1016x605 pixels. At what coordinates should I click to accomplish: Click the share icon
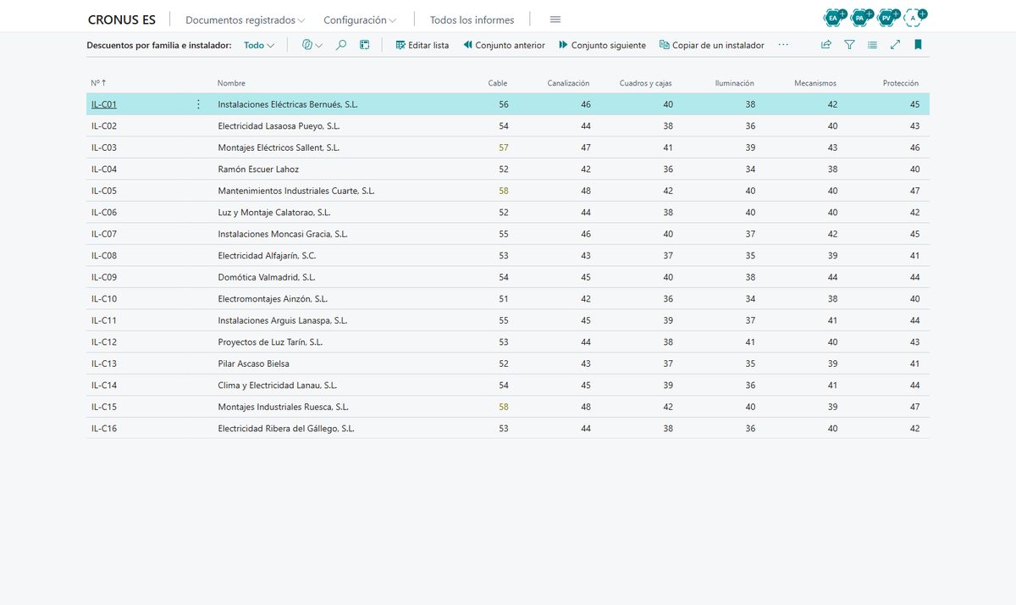tap(826, 45)
